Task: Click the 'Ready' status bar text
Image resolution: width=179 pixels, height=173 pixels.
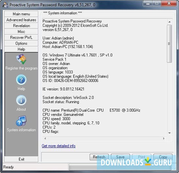Action: [x=9, y=167]
